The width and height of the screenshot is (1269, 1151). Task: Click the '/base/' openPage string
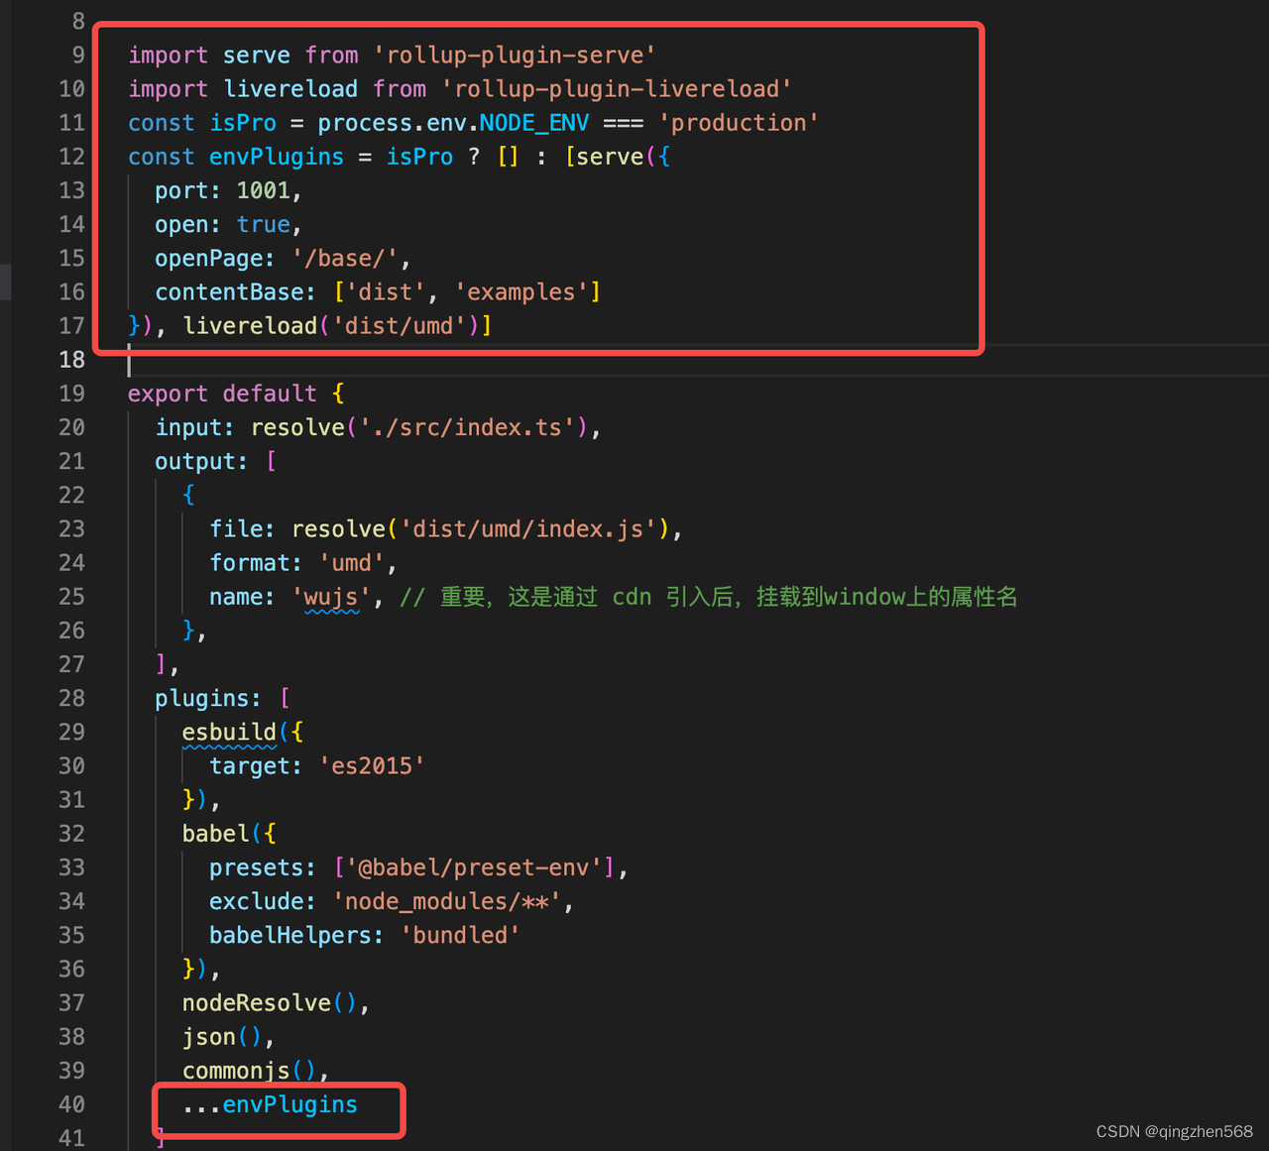(x=345, y=259)
